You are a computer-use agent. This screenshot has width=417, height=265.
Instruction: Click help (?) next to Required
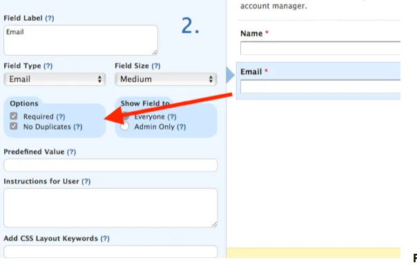point(61,117)
